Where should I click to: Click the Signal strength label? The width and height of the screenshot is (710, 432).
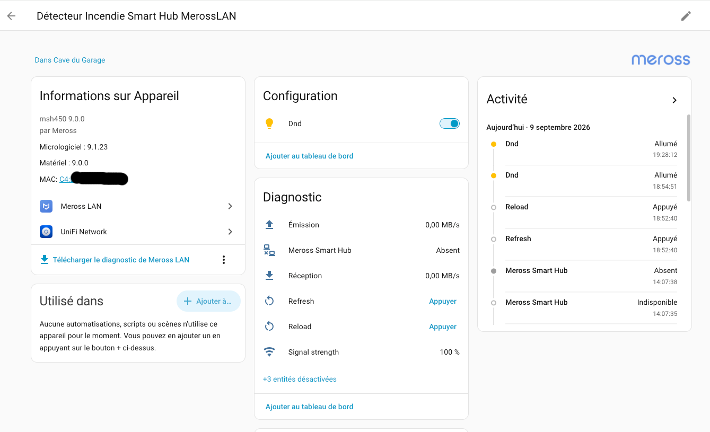pyautogui.click(x=313, y=352)
